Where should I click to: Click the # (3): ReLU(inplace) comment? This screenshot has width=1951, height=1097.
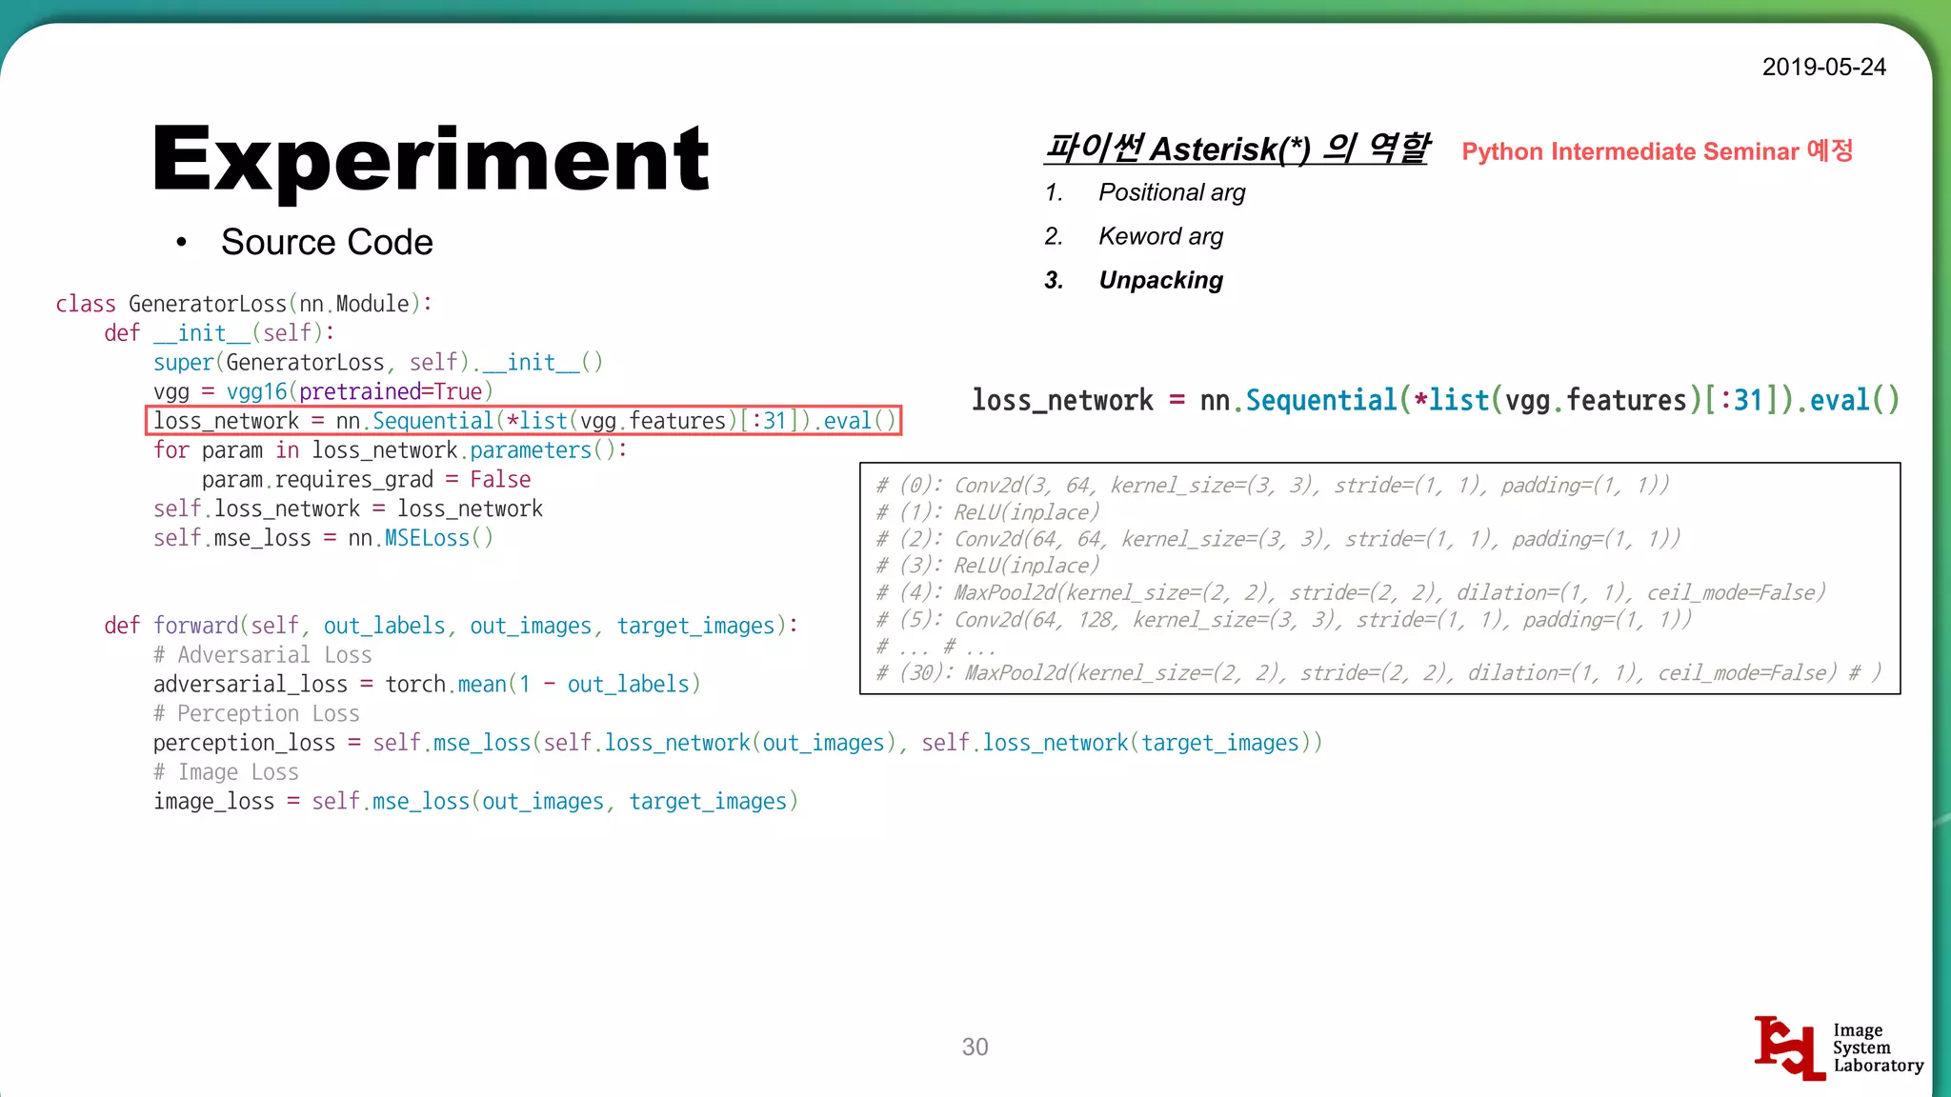click(x=988, y=566)
